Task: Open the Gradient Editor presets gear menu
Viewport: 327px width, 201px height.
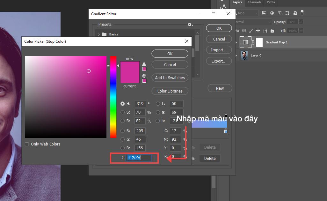Action: pyautogui.click(x=190, y=25)
